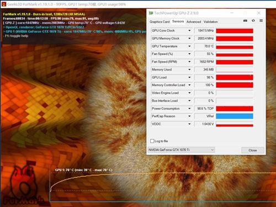Expand the PerfCap Reason dropdown arrow
The image size is (276, 207).
click(189, 116)
